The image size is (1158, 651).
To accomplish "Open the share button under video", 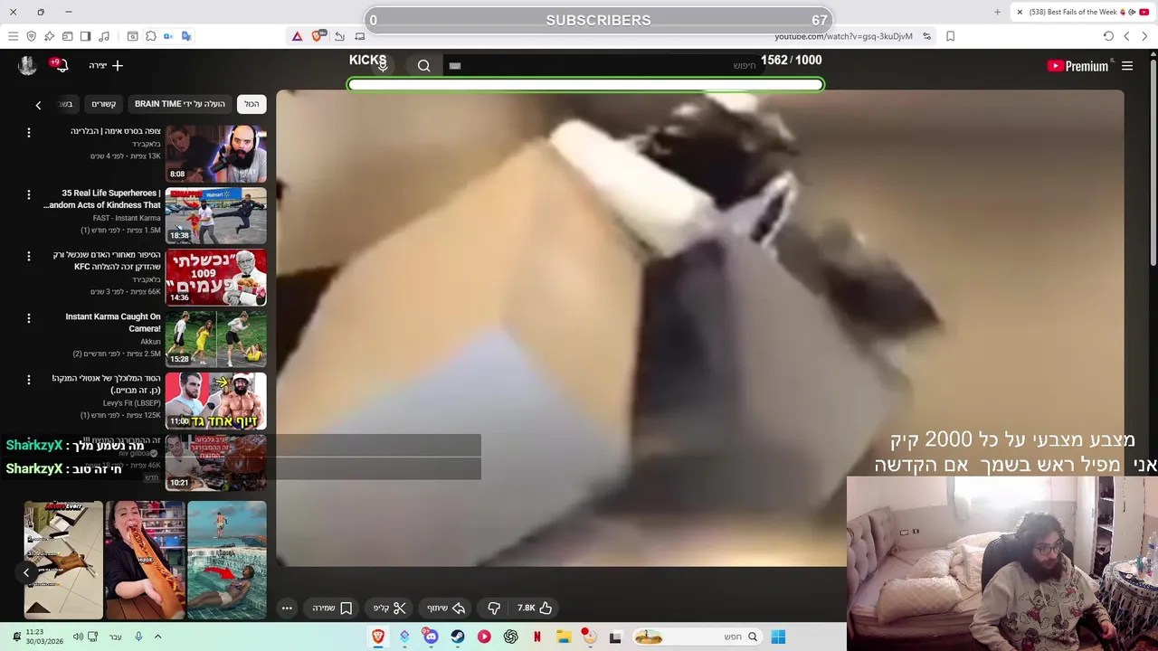I will pyautogui.click(x=445, y=608).
